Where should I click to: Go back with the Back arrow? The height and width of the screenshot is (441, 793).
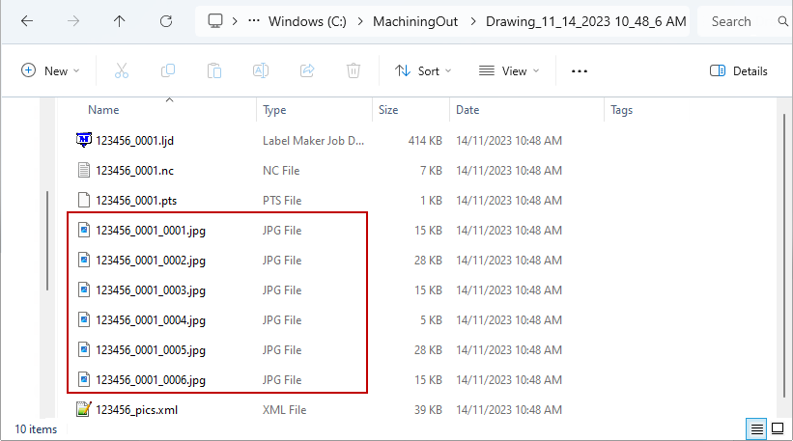click(27, 20)
